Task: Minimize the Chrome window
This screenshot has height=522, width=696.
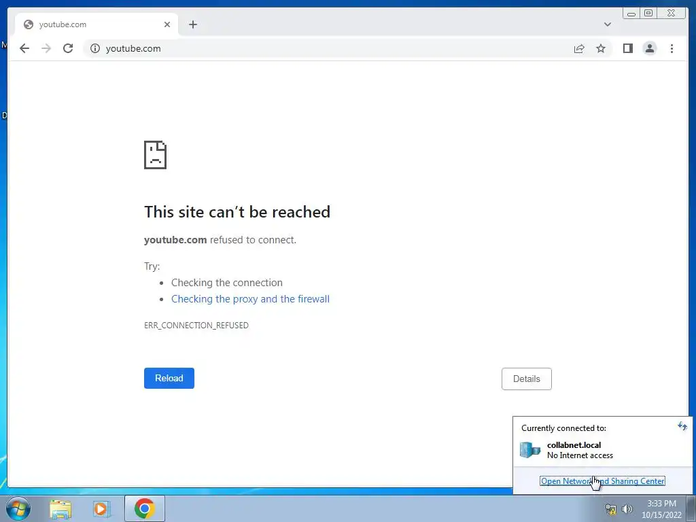Action: [631, 14]
